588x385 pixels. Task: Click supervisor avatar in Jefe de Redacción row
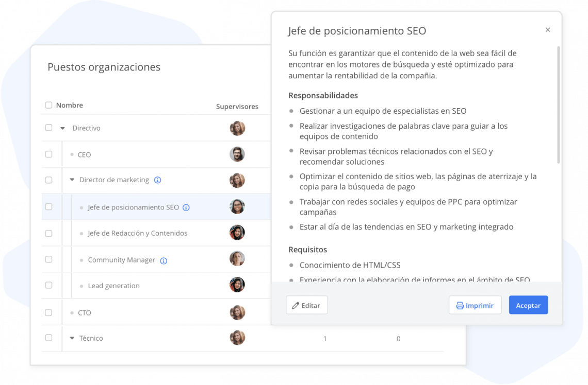(237, 232)
